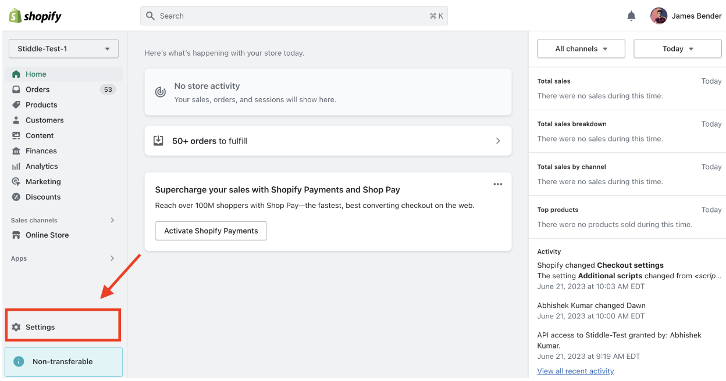Click Activate Shopify Payments button
The width and height of the screenshot is (726, 381).
[x=211, y=231]
